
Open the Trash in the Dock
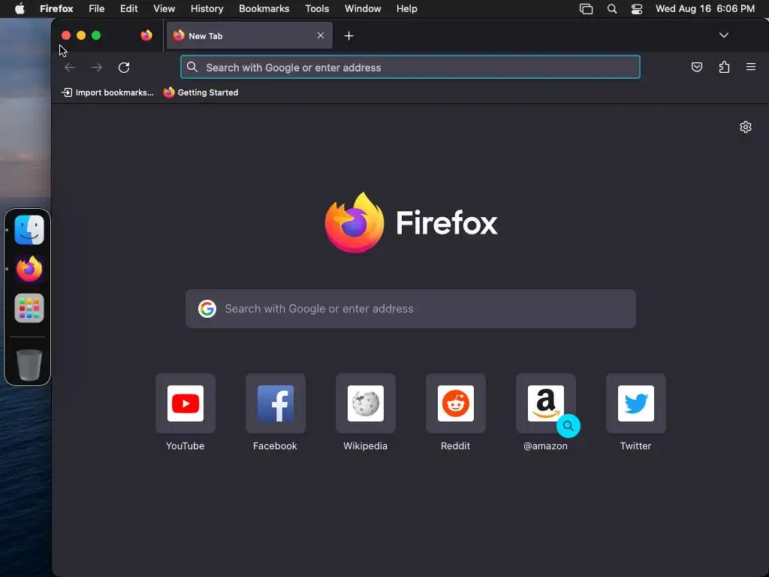(x=29, y=364)
